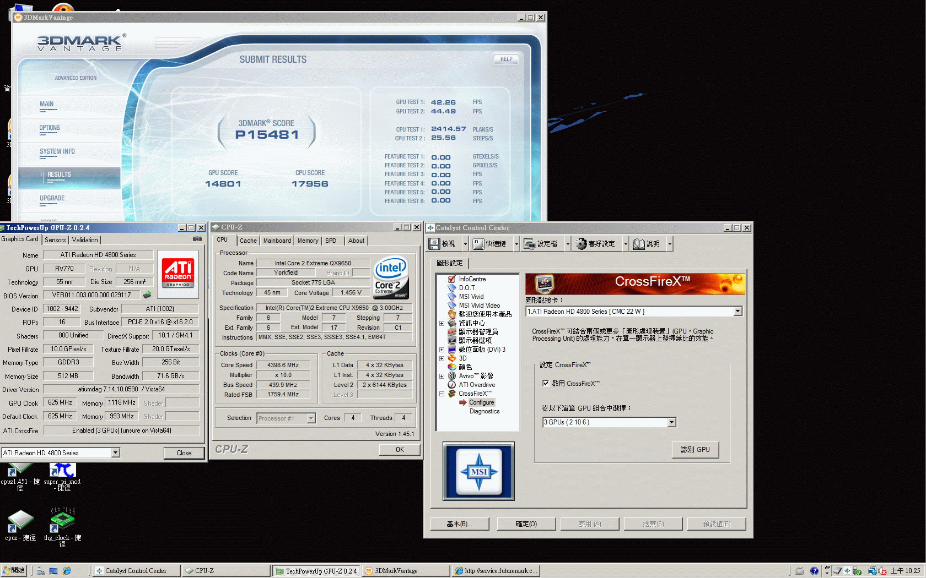This screenshot has height=578, width=926.
Task: Click the 快速鍵 hotkeys toolbar button
Action: click(x=491, y=244)
